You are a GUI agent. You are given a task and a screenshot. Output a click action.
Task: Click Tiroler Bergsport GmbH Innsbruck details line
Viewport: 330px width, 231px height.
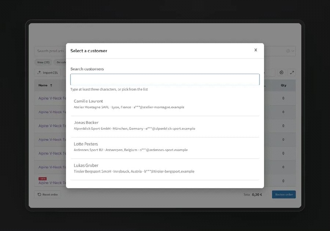click(134, 172)
